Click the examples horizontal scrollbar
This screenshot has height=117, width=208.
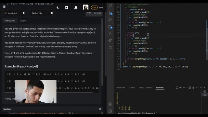coord(49,92)
